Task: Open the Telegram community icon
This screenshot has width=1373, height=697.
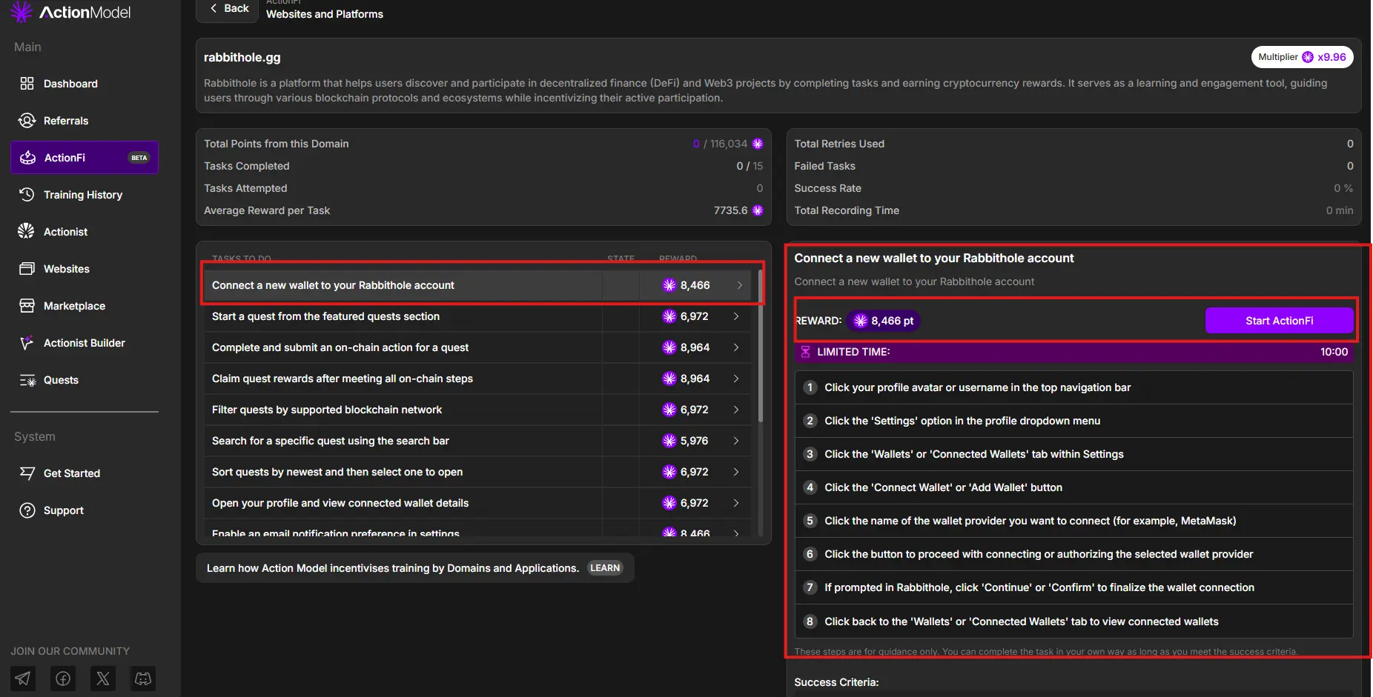Action: point(23,678)
